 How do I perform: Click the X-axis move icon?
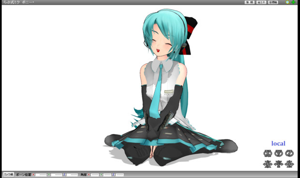click(268, 164)
